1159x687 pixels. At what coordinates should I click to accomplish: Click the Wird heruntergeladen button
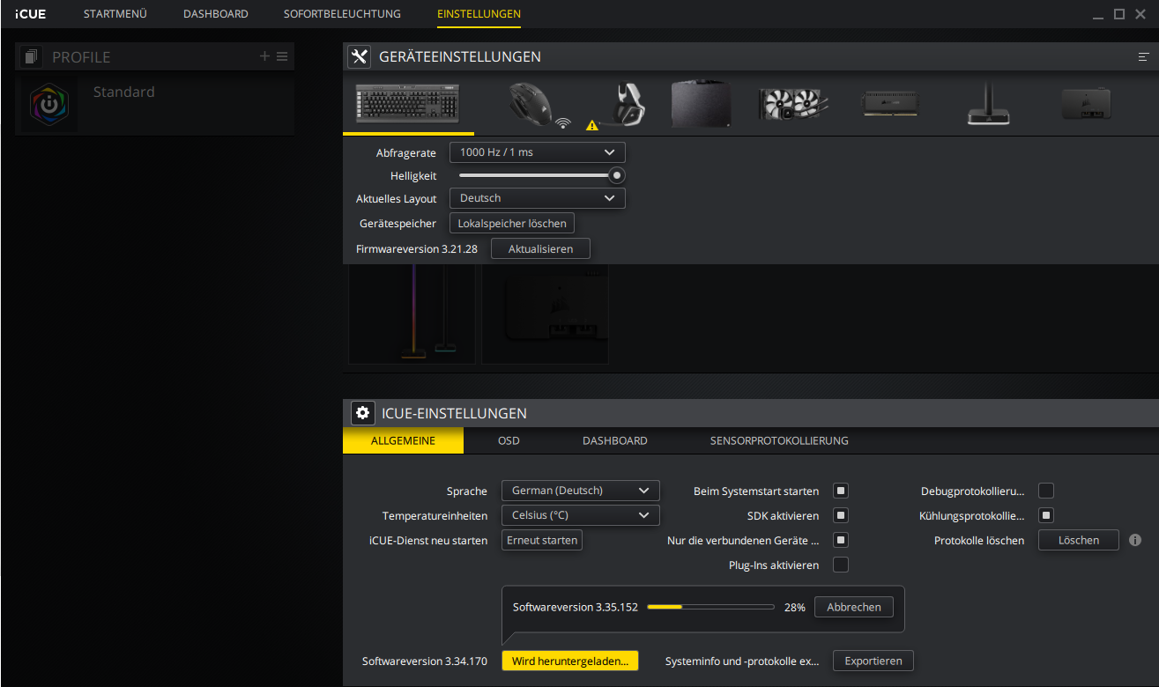point(569,661)
